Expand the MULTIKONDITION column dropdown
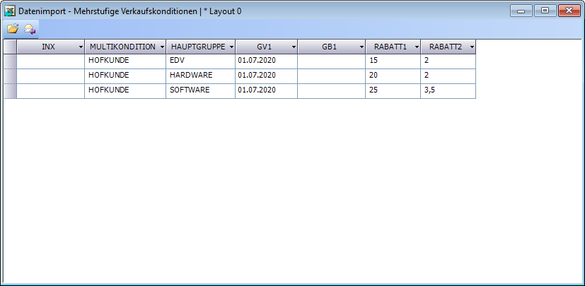The width and height of the screenshot is (585, 286). coord(161,47)
